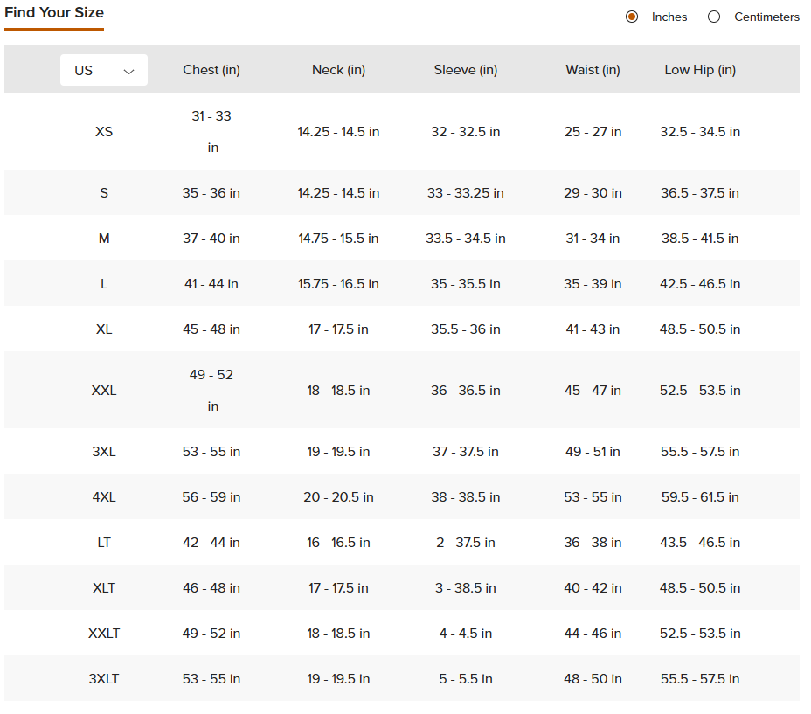Click XS low hip value 32.5 - 34.5 in
The width and height of the screenshot is (811, 714).
[700, 132]
